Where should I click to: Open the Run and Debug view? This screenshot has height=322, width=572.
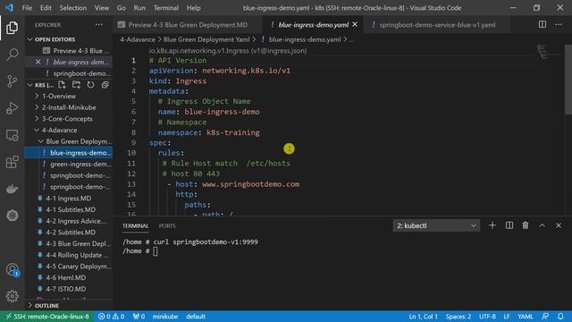coord(12,108)
